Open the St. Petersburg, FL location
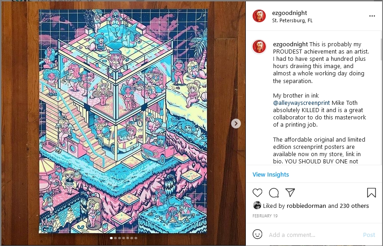Viewport: 383px width, 246px height. coord(292,21)
